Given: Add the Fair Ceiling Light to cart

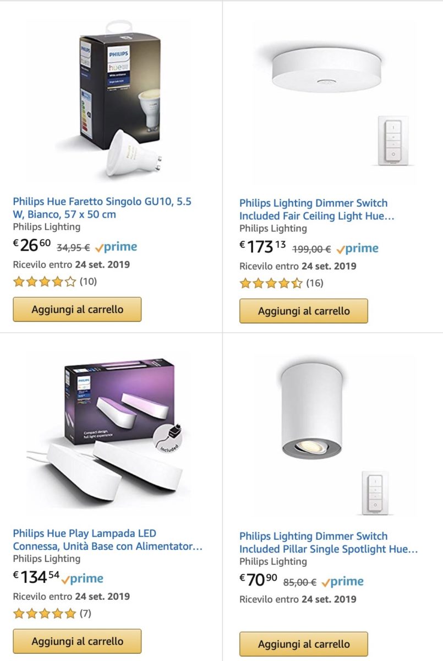Looking at the screenshot, I should click(303, 311).
